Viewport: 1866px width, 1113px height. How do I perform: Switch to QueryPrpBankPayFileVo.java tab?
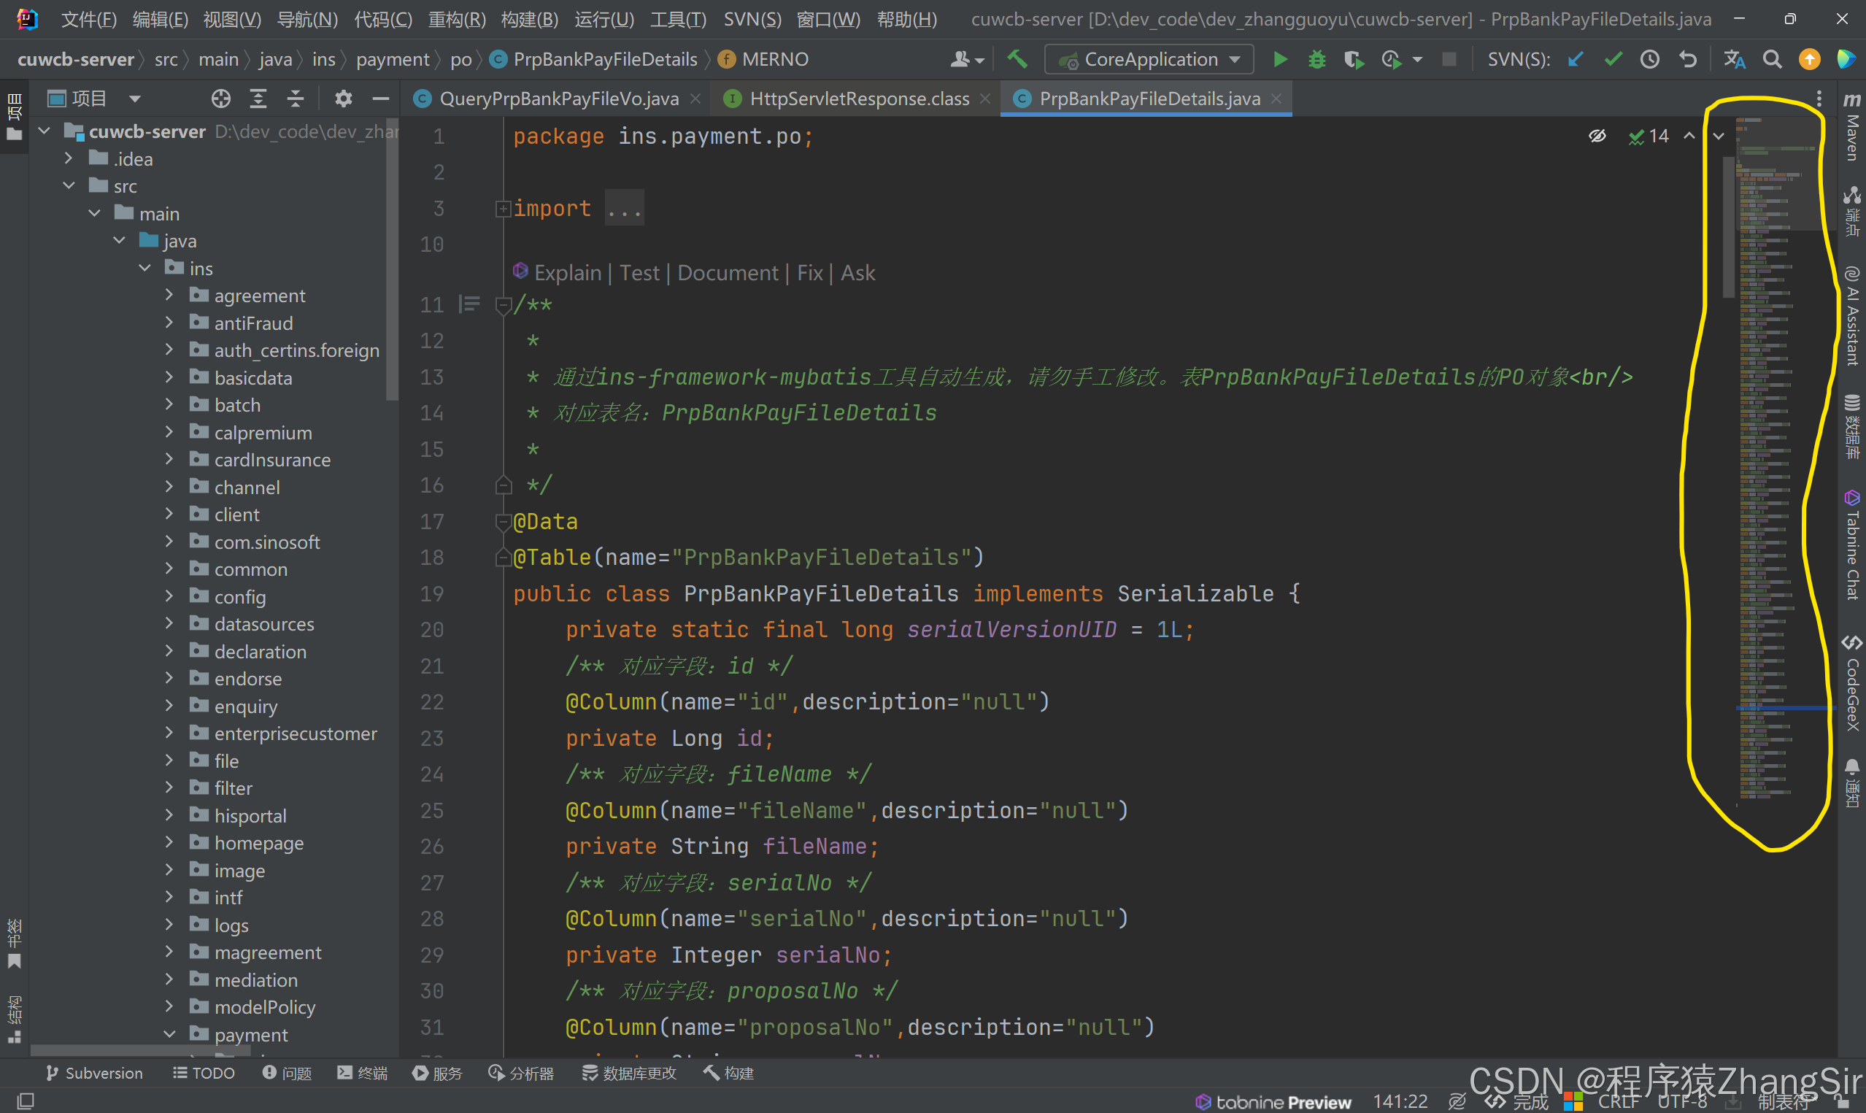click(x=558, y=99)
